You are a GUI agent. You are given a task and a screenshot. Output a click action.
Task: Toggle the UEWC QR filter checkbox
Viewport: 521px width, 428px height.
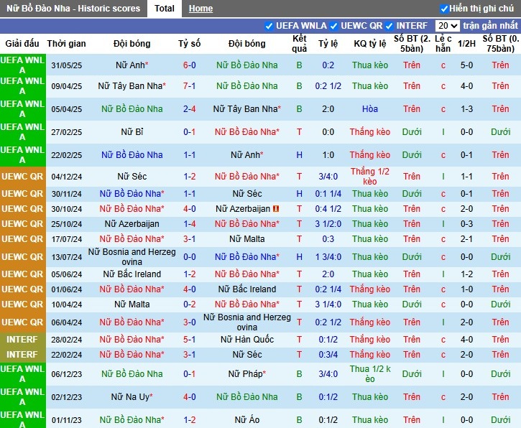pos(334,26)
